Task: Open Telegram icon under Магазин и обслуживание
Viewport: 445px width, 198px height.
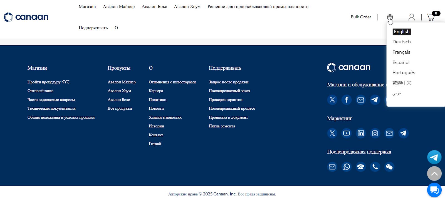Action: click(x=375, y=100)
